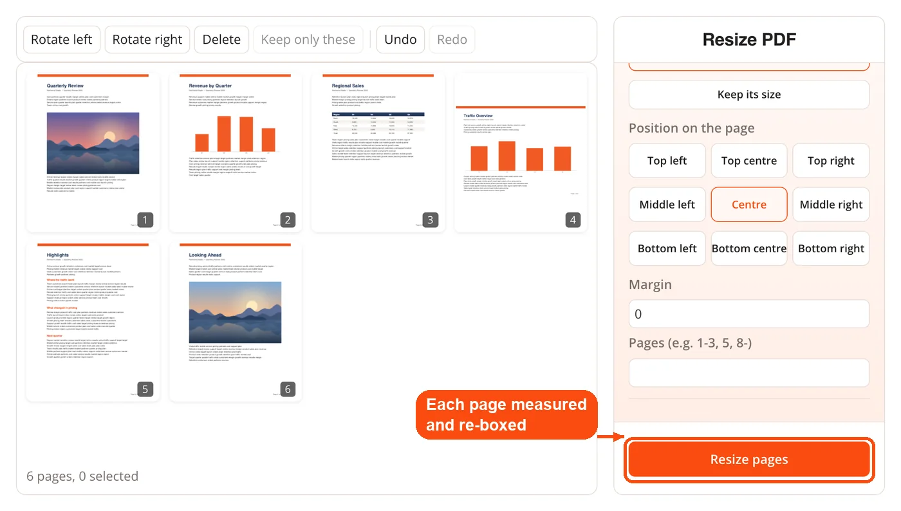Click the Margin label text
901x511 pixels.
point(650,284)
